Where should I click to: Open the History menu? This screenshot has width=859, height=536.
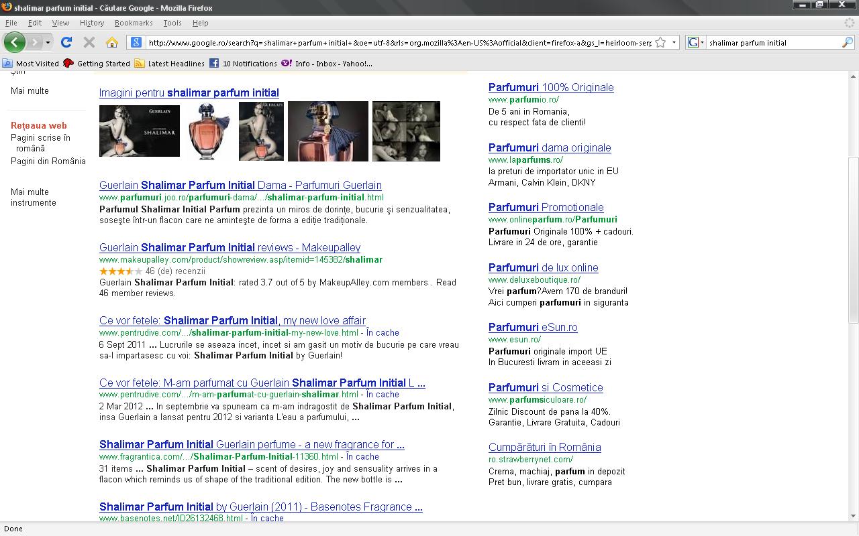coord(92,23)
